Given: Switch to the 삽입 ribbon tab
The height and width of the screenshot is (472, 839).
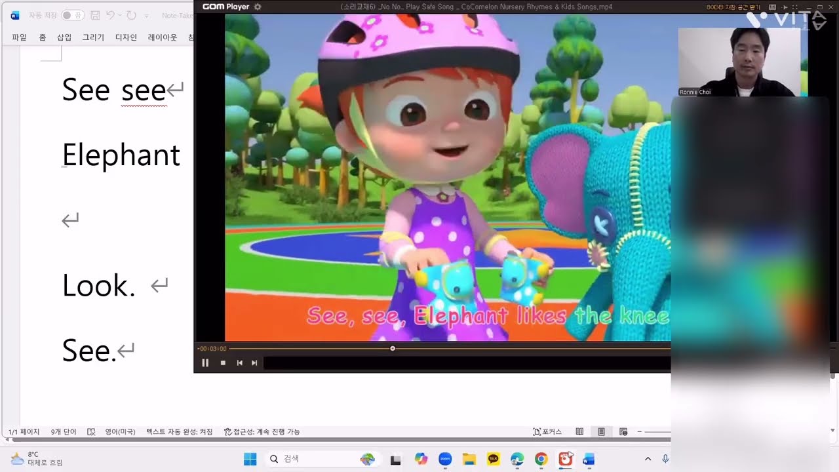Looking at the screenshot, I should click(64, 37).
